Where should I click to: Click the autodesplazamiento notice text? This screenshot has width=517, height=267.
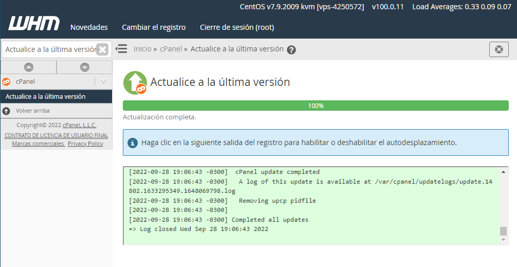point(299,143)
